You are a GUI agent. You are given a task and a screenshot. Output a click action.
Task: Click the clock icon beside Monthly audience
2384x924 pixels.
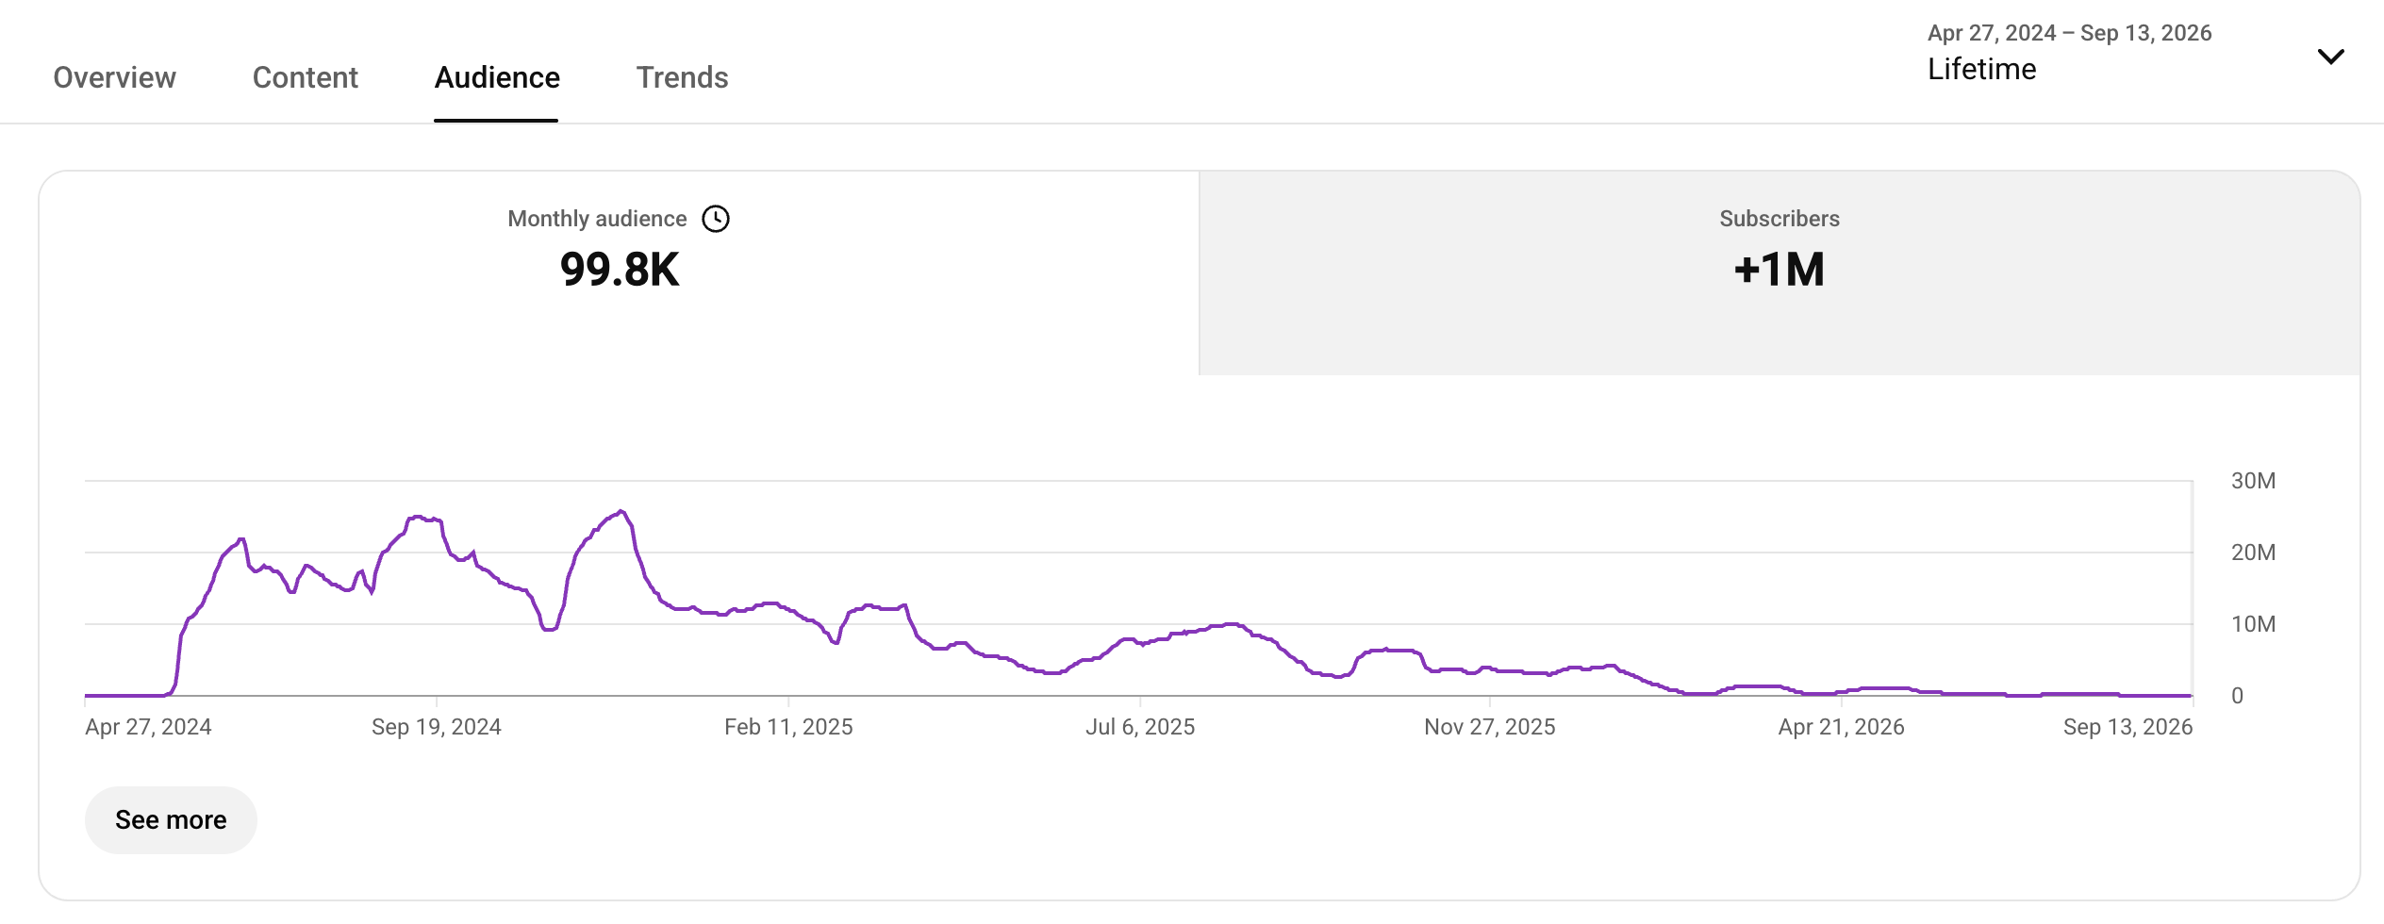coord(716,219)
